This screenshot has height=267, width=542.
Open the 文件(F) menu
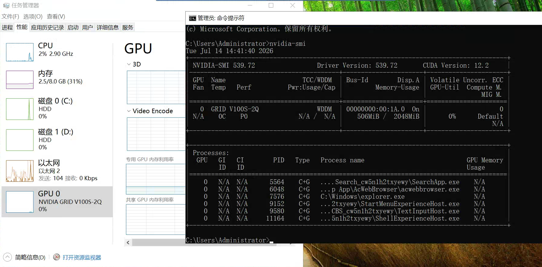(x=10, y=16)
